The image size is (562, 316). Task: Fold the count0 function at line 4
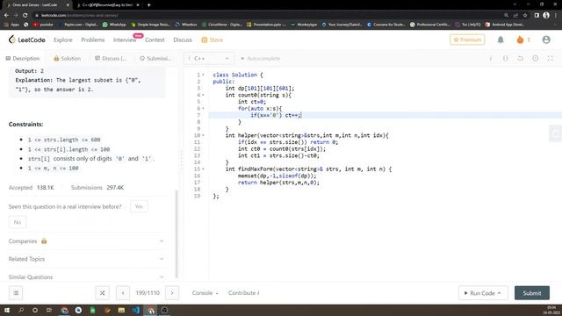pos(203,95)
